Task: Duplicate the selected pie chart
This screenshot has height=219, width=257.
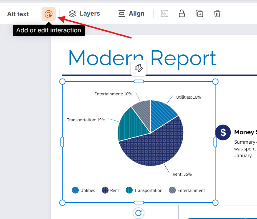Action: click(x=199, y=14)
